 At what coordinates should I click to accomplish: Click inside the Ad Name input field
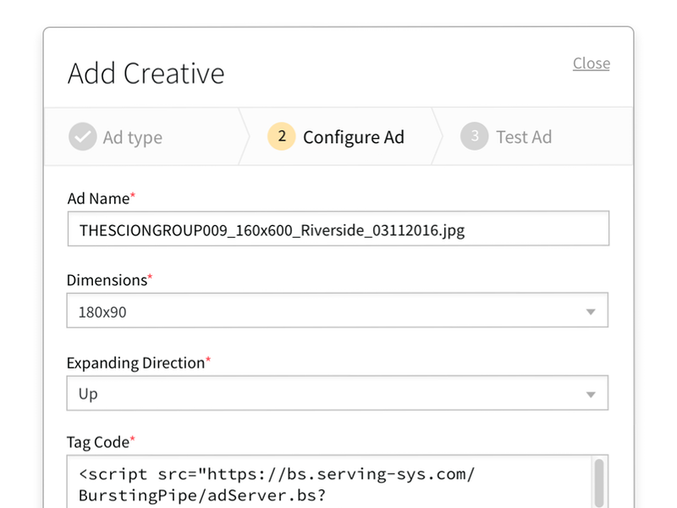pyautogui.click(x=338, y=229)
